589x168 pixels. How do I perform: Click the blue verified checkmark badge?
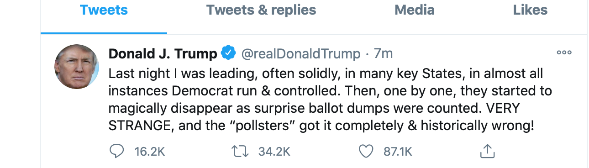pyautogui.click(x=228, y=53)
